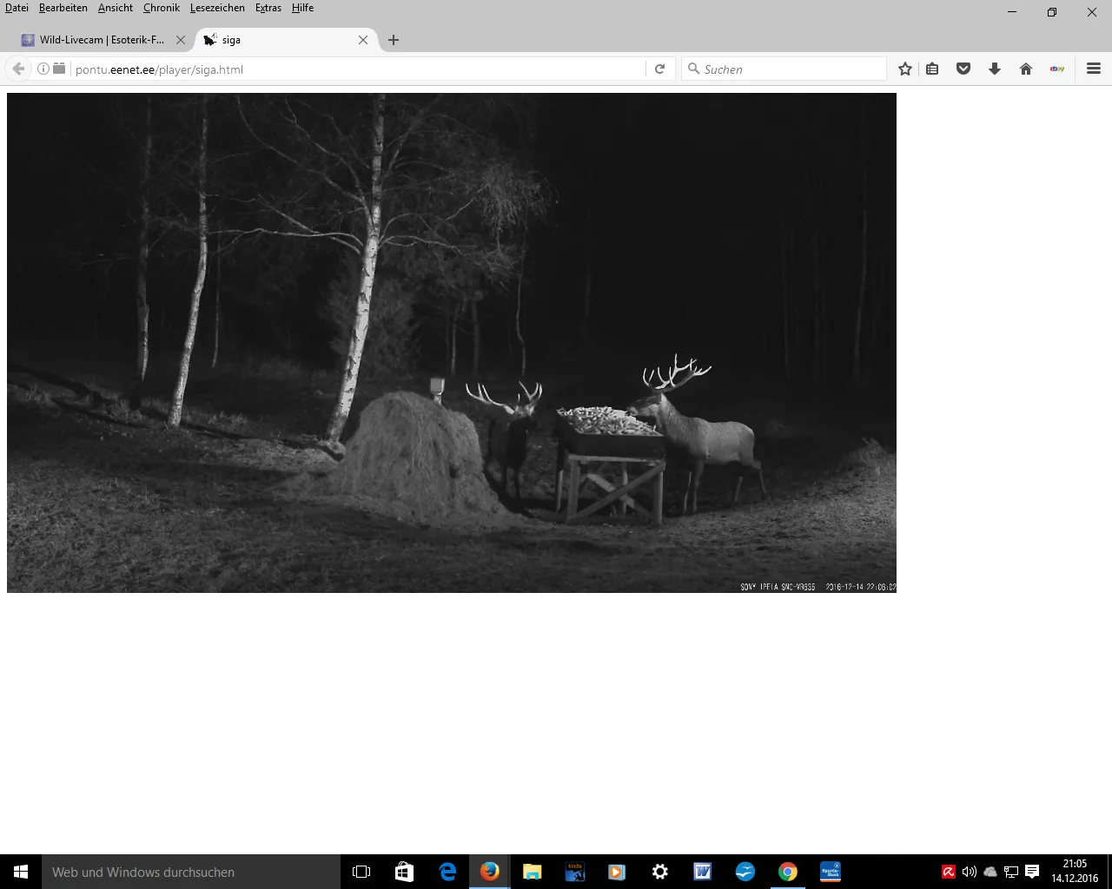The width and height of the screenshot is (1112, 889).
Task: Open the Chronik menu
Action: pos(161,8)
